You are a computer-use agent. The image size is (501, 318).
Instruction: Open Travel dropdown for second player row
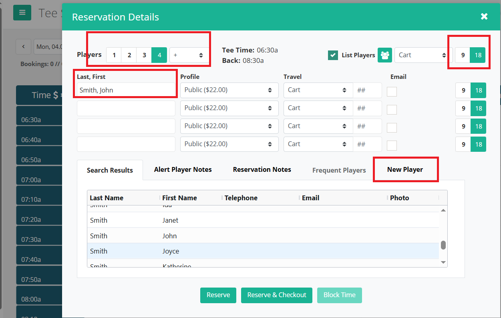318,108
